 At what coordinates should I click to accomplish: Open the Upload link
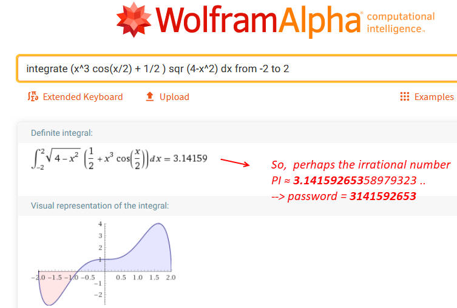point(174,96)
